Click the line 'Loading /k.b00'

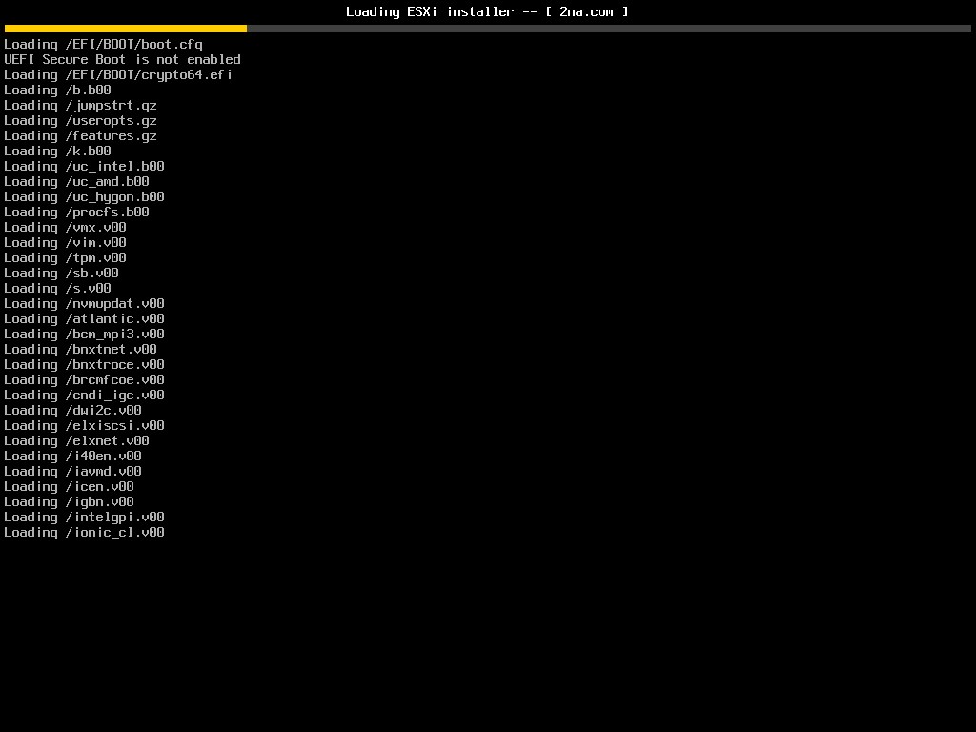58,152
